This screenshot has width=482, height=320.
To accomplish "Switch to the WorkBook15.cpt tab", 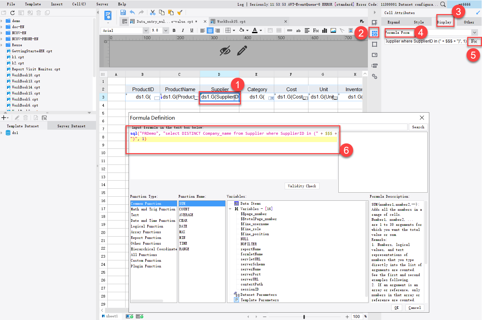I will pyautogui.click(x=248, y=21).
